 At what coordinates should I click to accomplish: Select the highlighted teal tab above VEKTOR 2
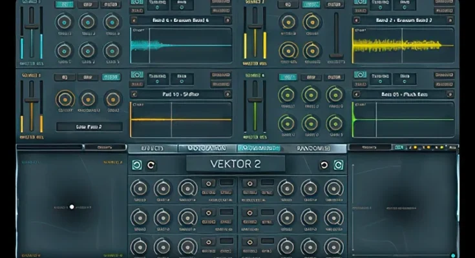coord(259,148)
